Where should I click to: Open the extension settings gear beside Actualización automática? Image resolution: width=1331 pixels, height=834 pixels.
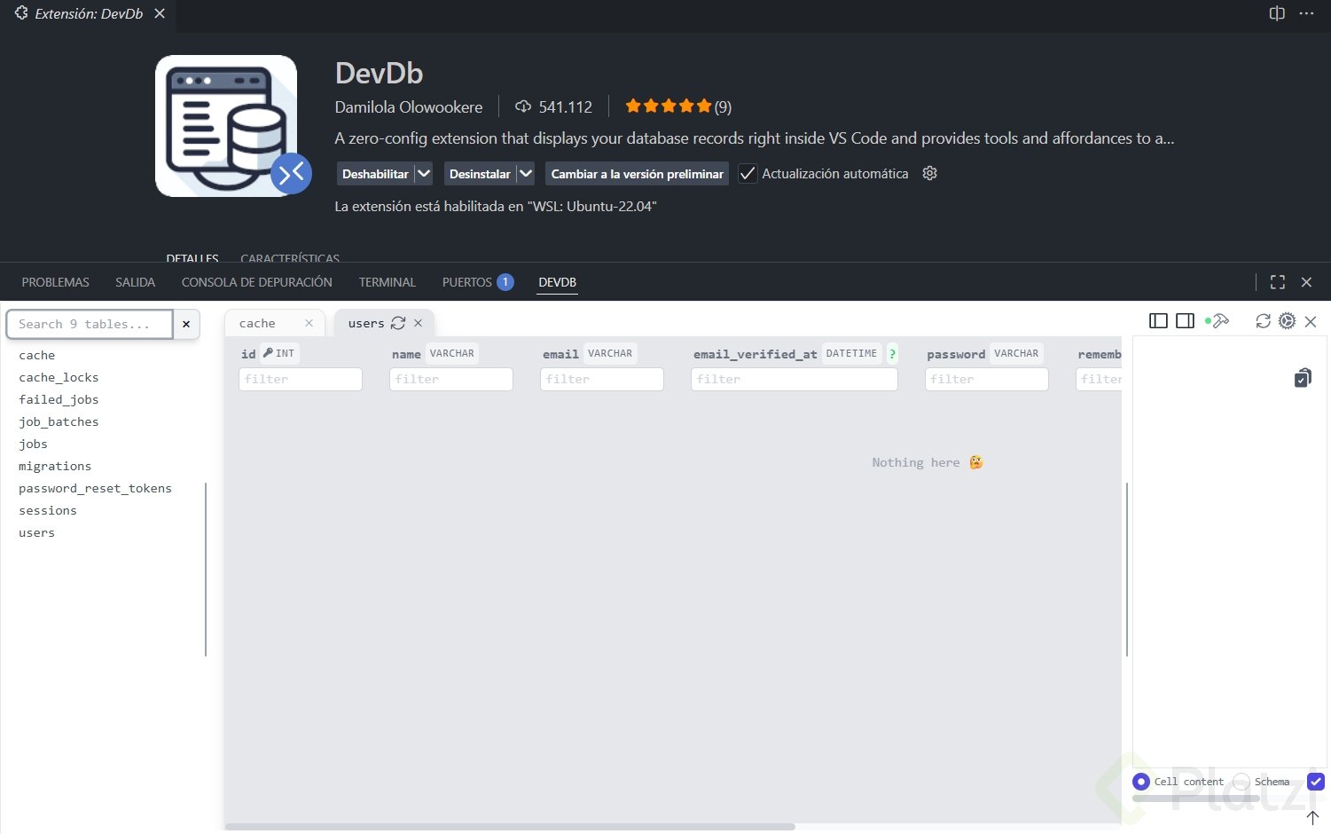pyautogui.click(x=929, y=173)
